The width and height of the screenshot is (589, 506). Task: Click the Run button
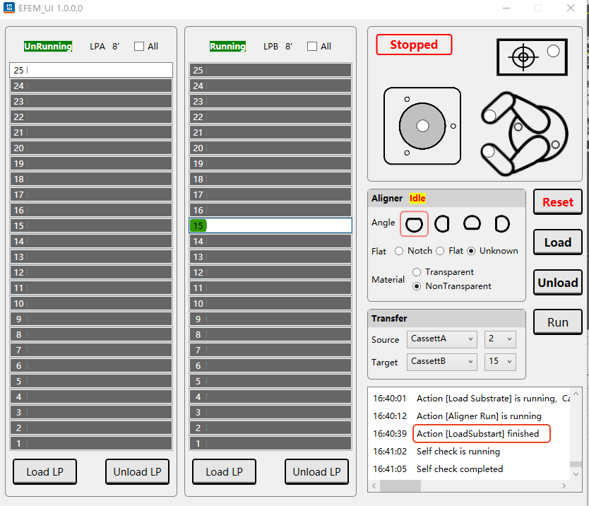[x=557, y=322]
